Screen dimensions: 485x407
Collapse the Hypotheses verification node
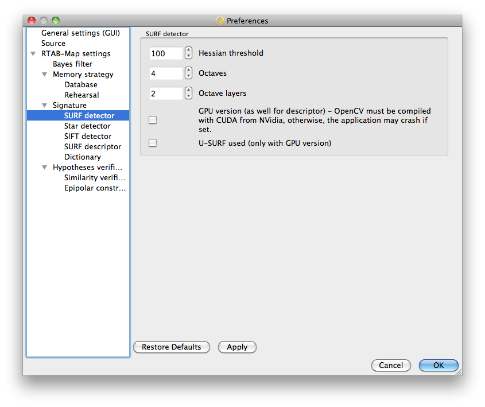pyautogui.click(x=45, y=167)
